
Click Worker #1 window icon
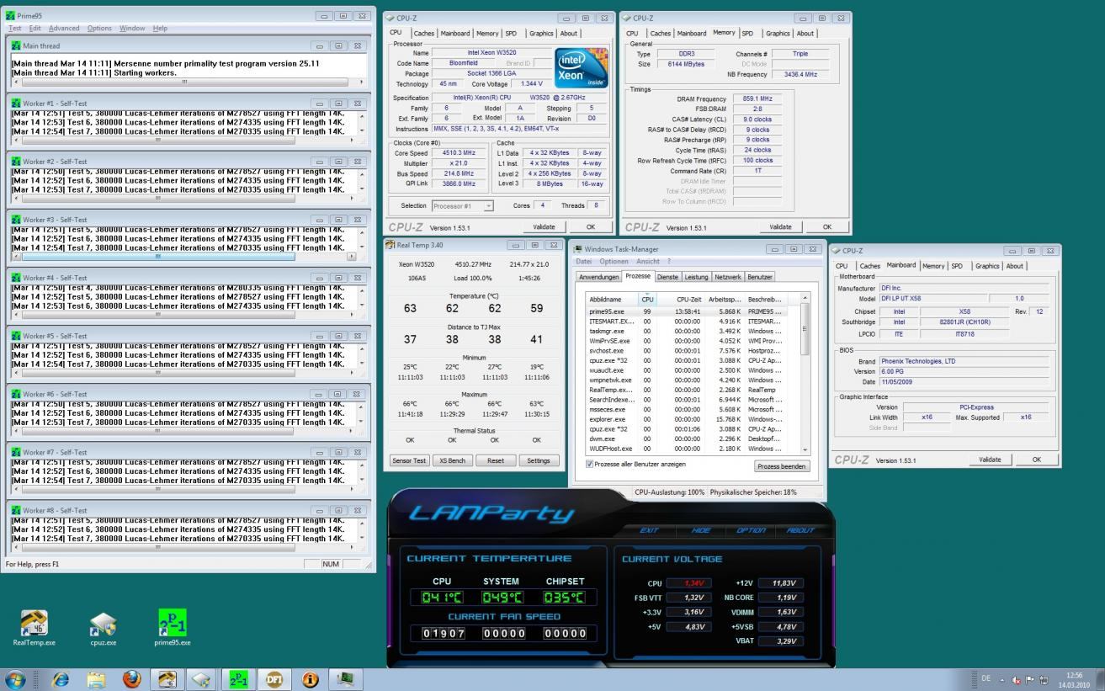click(x=16, y=104)
